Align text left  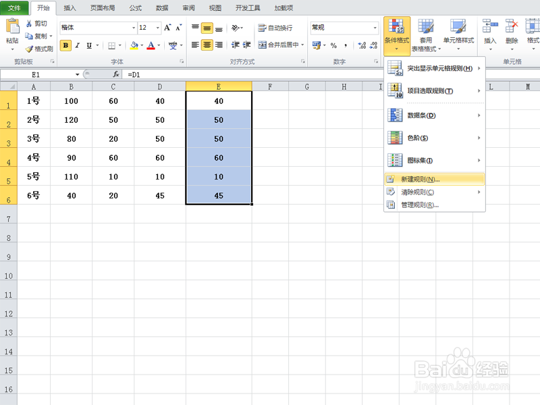tap(195, 45)
